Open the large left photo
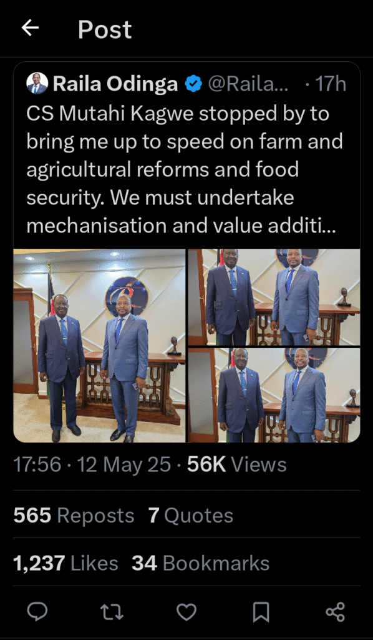373x640 pixels. [99, 345]
